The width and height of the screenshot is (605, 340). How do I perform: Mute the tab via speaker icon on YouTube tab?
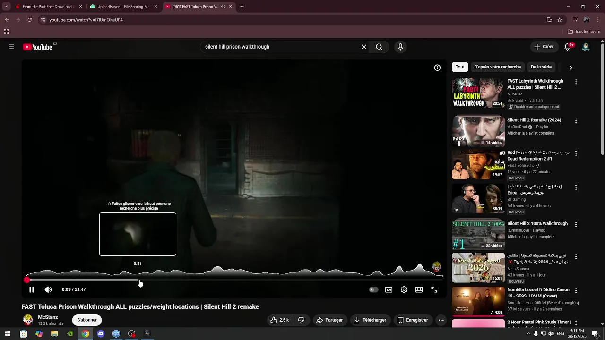point(223,7)
